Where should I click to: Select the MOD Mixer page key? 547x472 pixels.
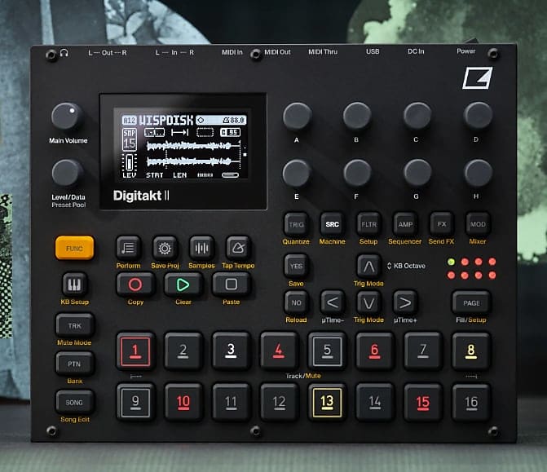pos(478,224)
